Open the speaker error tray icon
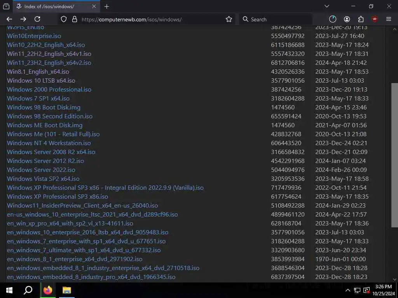Image resolution: width=398 pixels, height=298 pixels. coord(367,290)
